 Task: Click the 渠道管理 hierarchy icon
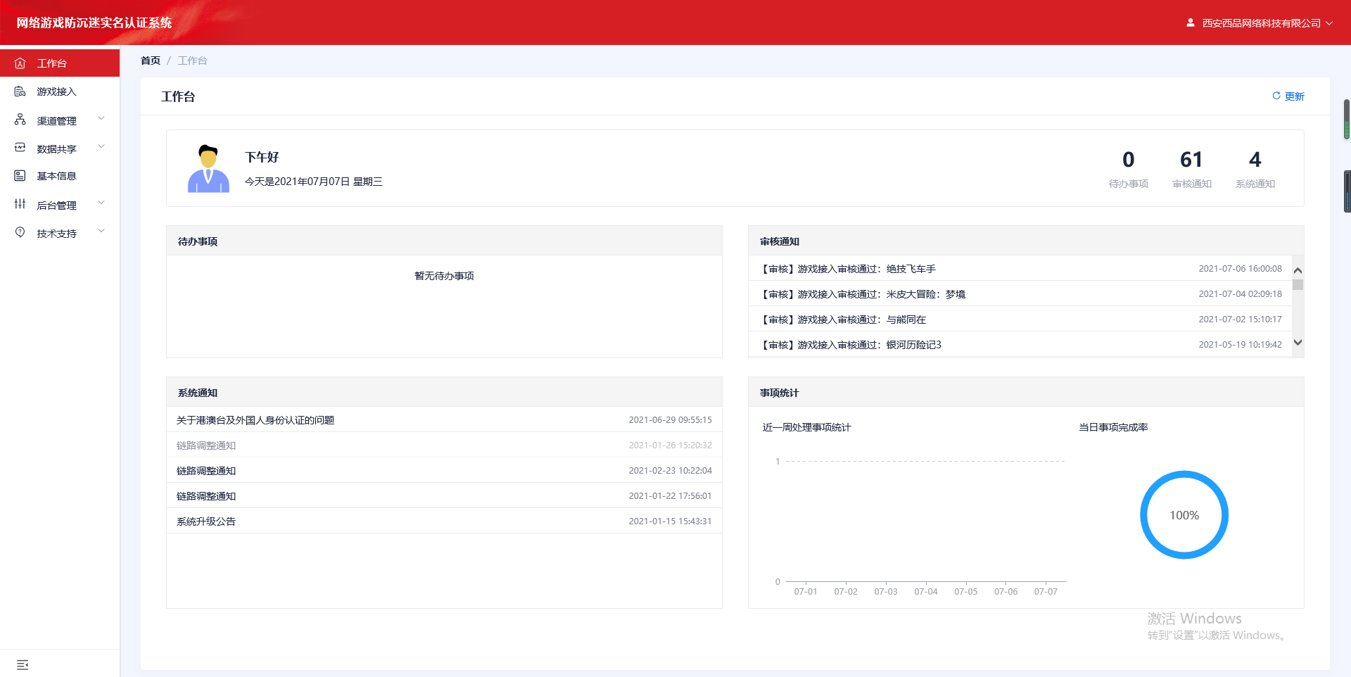click(x=20, y=120)
